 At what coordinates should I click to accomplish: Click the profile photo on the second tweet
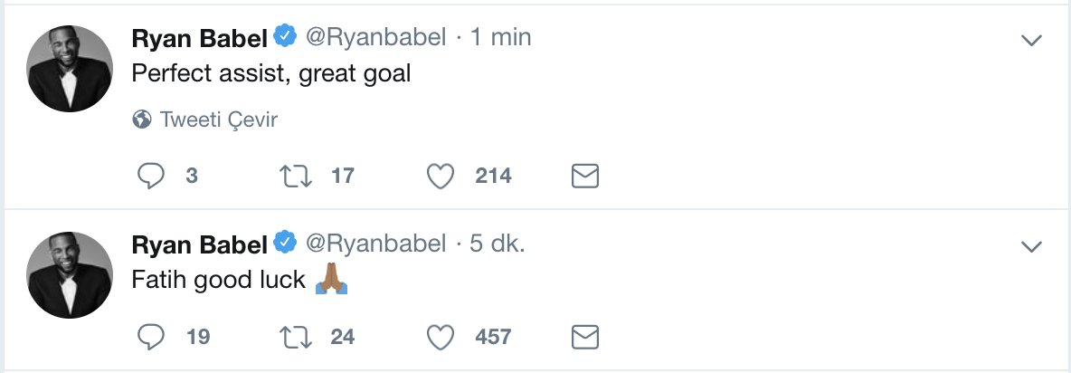70,275
